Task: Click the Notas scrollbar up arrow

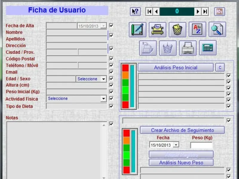Action: 104,125
